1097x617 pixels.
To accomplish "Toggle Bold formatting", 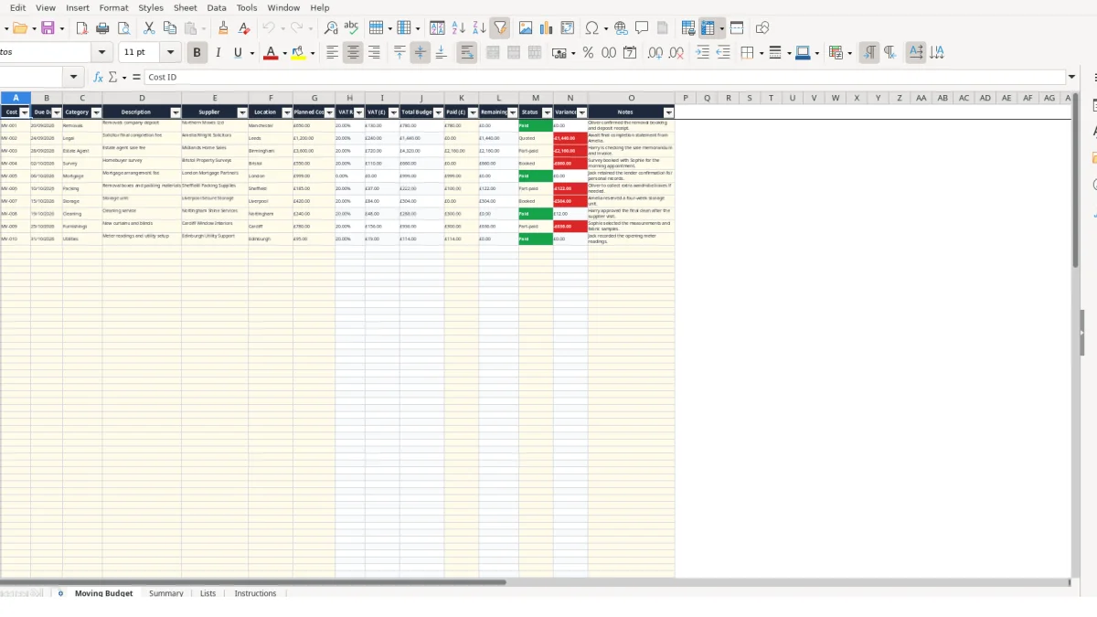I will point(196,53).
